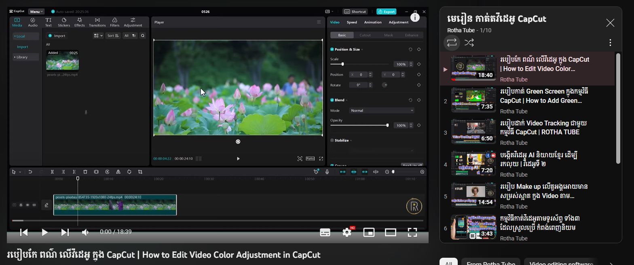
Task: Enable the Stabilize checkbox
Action: (x=332, y=140)
